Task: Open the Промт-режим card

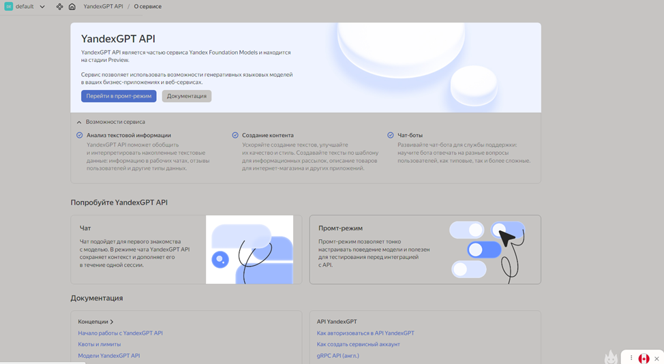Action: click(425, 249)
